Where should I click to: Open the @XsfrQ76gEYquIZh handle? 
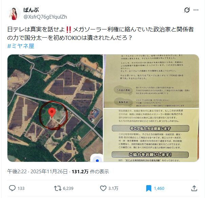tap(45, 17)
